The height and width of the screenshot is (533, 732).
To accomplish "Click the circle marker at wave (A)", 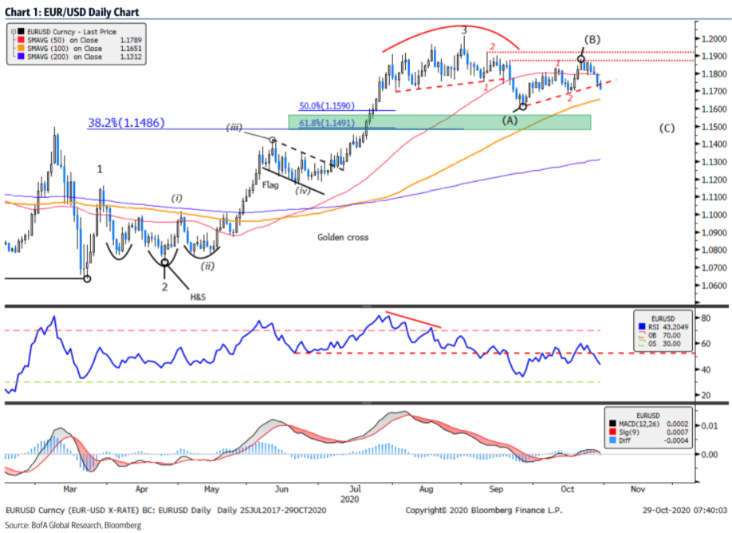I will (523, 107).
